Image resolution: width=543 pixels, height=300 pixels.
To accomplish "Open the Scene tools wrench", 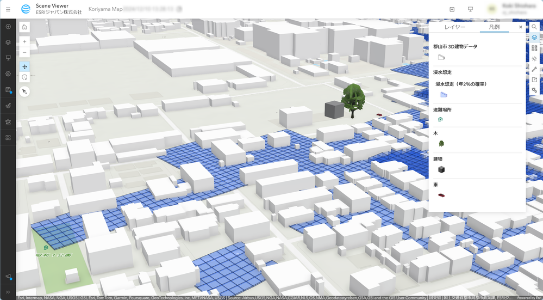I will [534, 69].
